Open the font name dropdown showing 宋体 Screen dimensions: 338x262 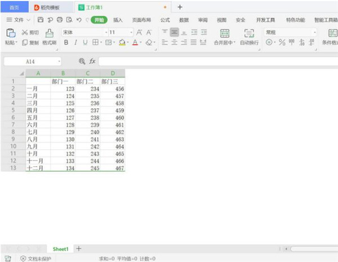[x=85, y=32]
